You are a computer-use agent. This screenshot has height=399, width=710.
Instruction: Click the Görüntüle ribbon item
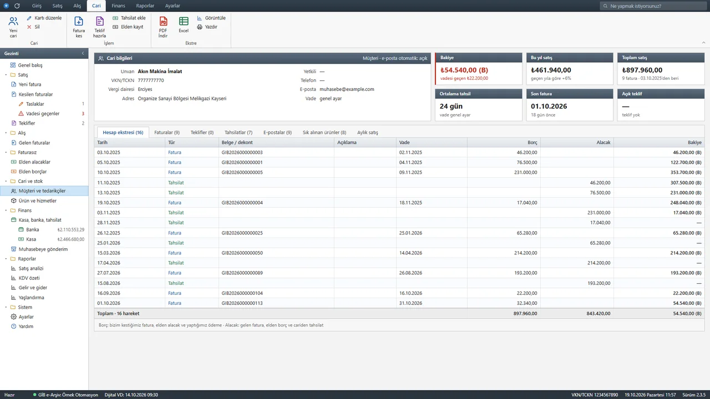point(211,18)
